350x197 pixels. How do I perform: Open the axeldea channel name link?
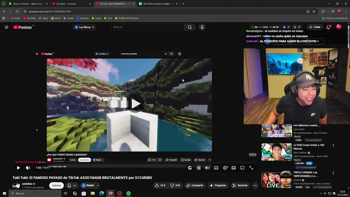27,184
